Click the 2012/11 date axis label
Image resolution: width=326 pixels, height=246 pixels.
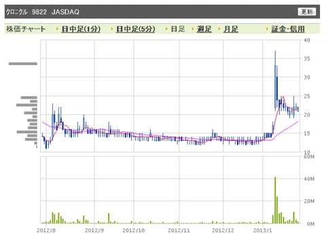(x=179, y=230)
